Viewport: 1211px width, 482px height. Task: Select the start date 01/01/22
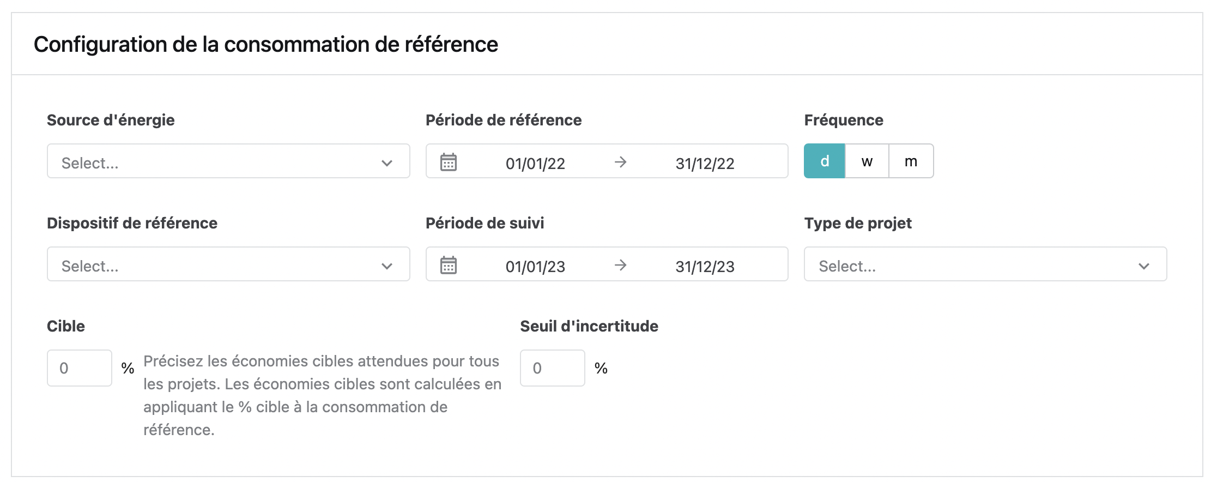click(535, 164)
